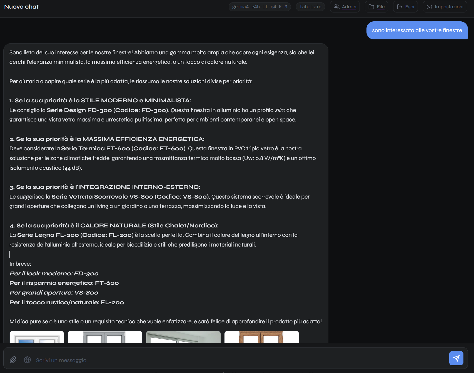Click the folder icon beside File
The height and width of the screenshot is (373, 474).
[x=371, y=7]
